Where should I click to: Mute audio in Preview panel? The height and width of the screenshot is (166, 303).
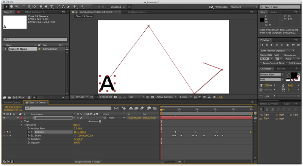tap(288, 45)
